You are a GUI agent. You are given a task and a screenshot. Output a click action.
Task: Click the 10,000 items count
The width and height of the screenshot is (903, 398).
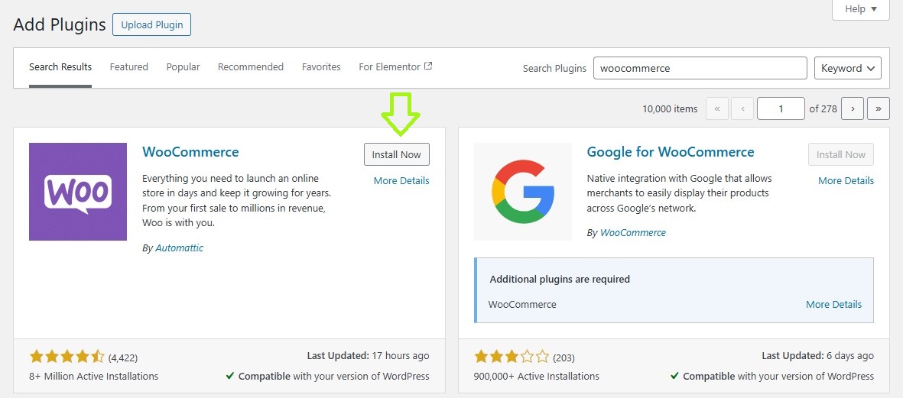(670, 108)
